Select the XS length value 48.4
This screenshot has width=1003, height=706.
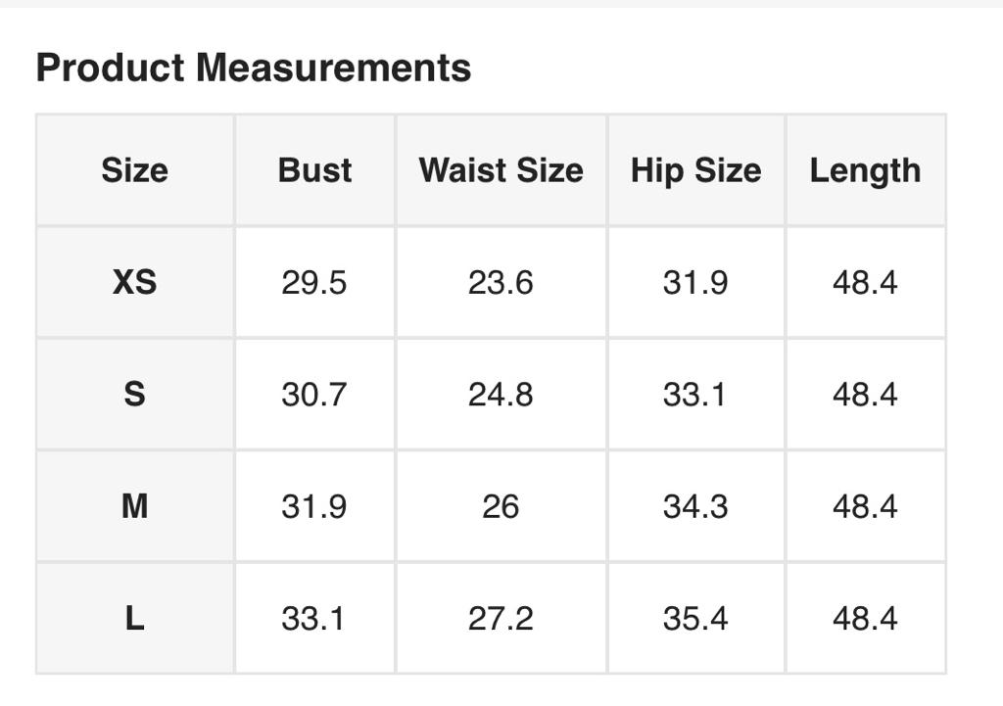865,283
